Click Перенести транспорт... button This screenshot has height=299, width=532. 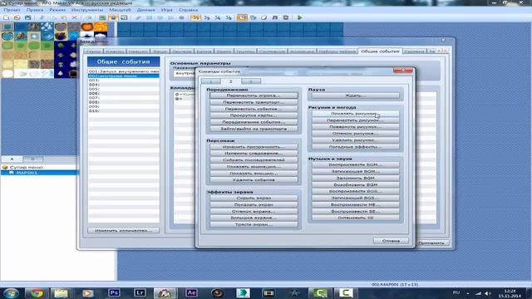click(254, 102)
